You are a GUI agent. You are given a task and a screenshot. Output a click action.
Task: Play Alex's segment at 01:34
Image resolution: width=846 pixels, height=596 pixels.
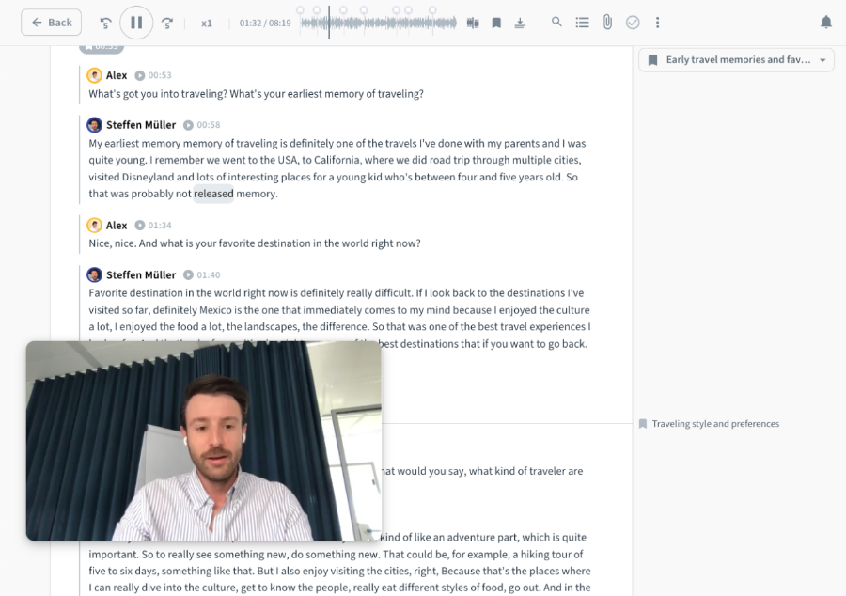coord(140,226)
